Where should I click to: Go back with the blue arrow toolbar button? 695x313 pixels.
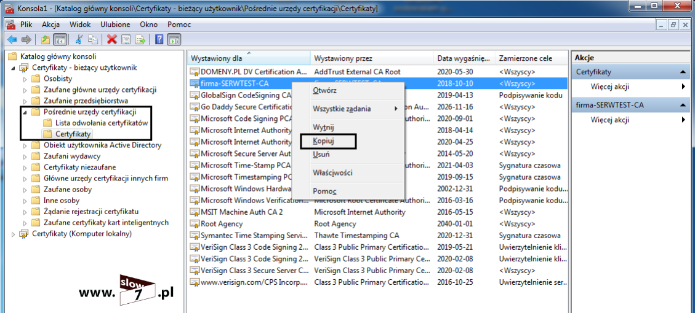[12, 40]
